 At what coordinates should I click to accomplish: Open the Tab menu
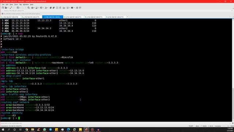click(20, 4)
